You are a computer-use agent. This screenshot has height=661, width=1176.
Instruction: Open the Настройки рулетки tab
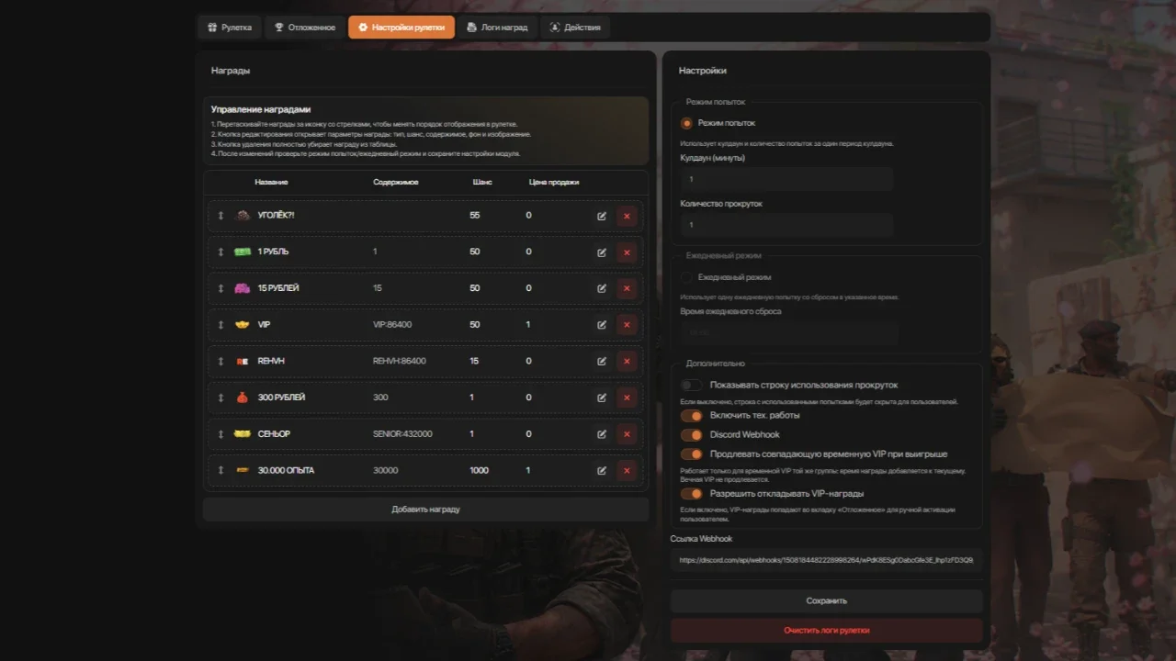(401, 28)
